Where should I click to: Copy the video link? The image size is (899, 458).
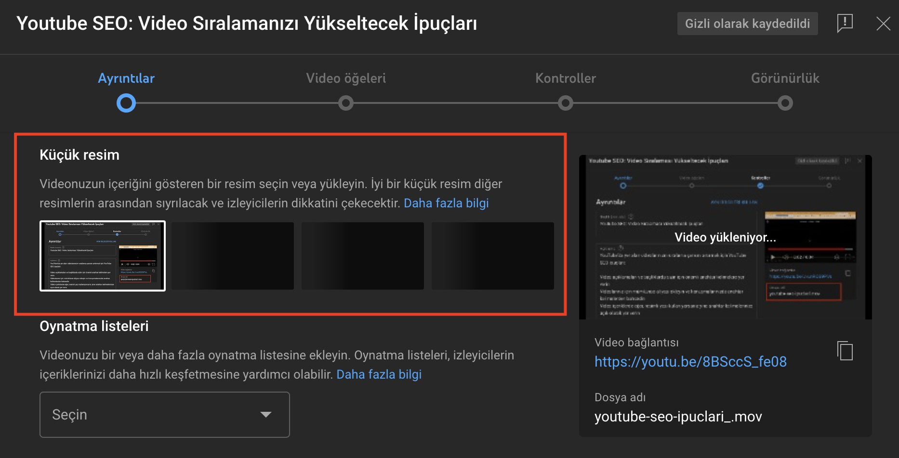(x=845, y=351)
